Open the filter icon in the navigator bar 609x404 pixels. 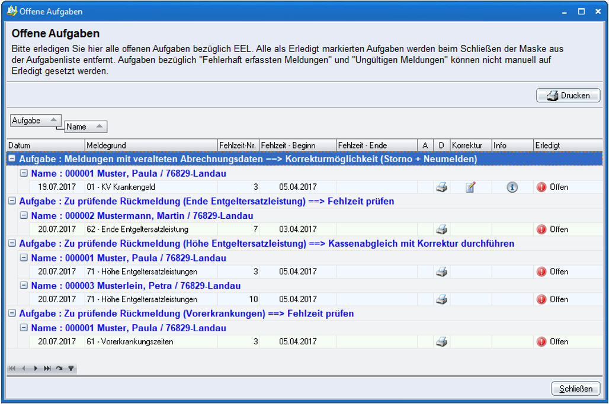70,369
